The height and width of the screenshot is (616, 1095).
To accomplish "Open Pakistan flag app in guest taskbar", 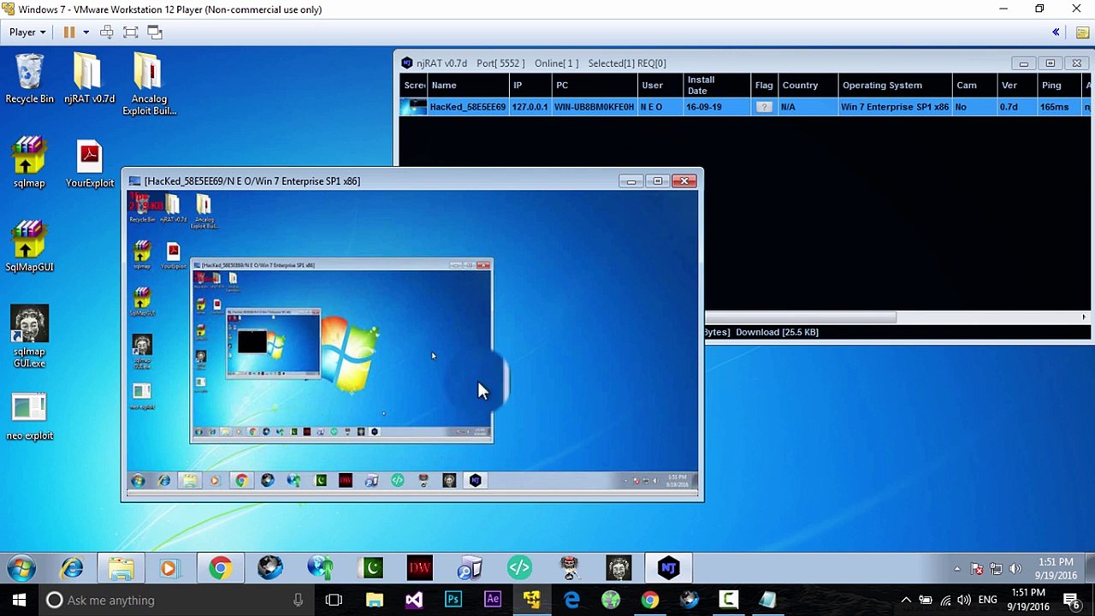I will click(370, 568).
